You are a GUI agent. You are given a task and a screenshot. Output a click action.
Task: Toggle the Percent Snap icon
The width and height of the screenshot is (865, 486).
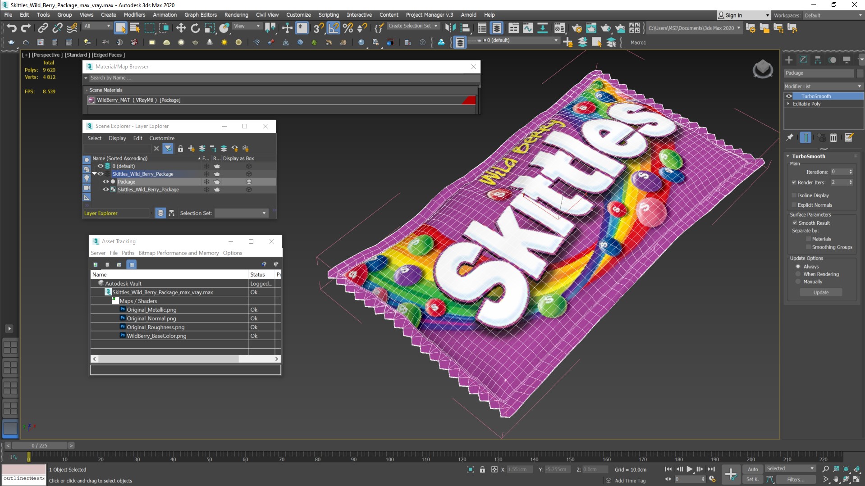(x=348, y=28)
